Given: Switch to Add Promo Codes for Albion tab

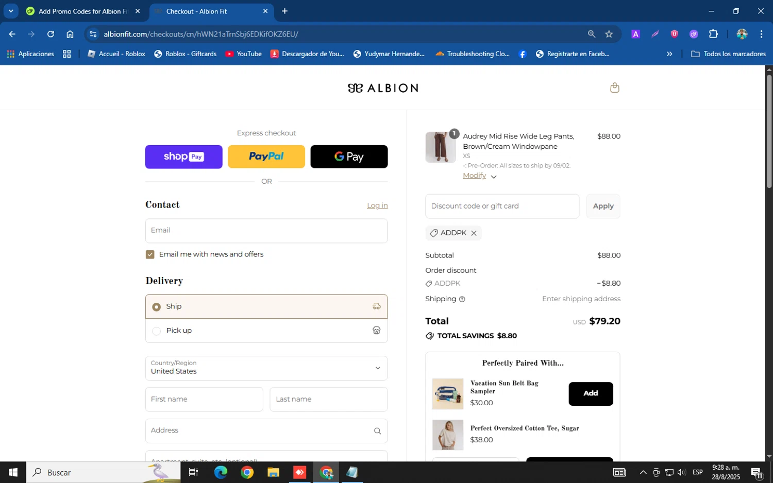Looking at the screenshot, I should (83, 11).
